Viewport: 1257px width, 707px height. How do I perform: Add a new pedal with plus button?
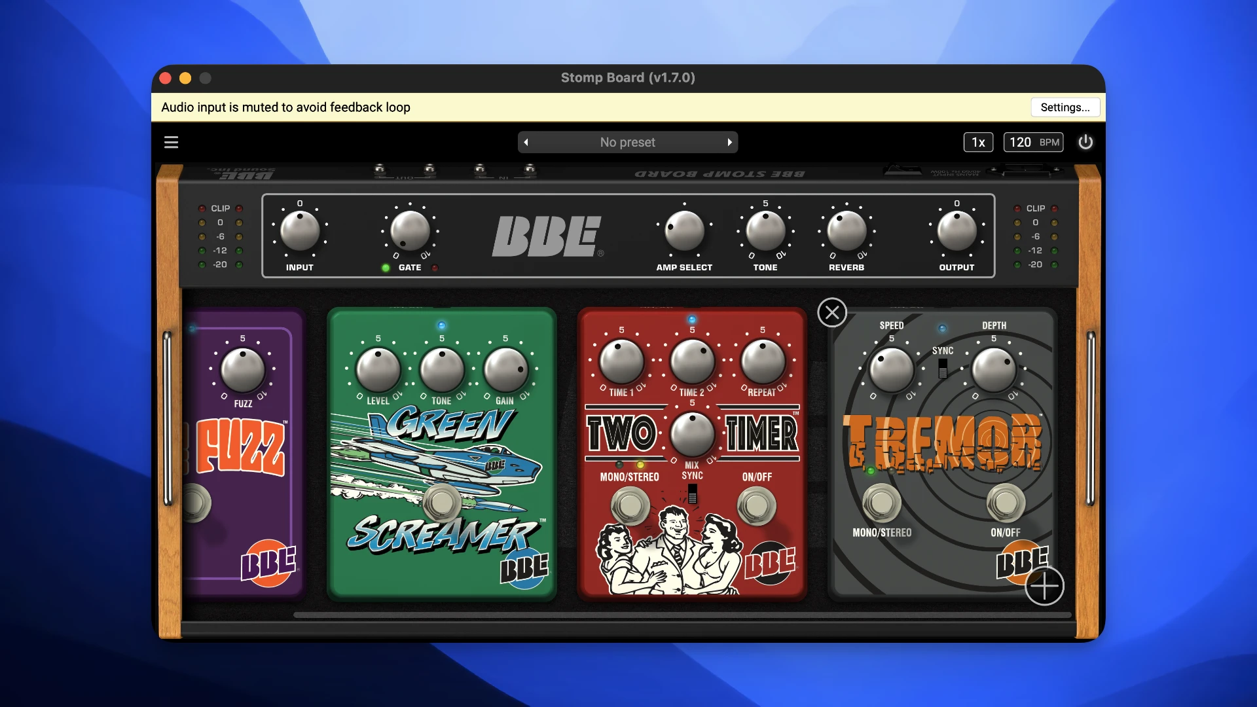tap(1044, 586)
